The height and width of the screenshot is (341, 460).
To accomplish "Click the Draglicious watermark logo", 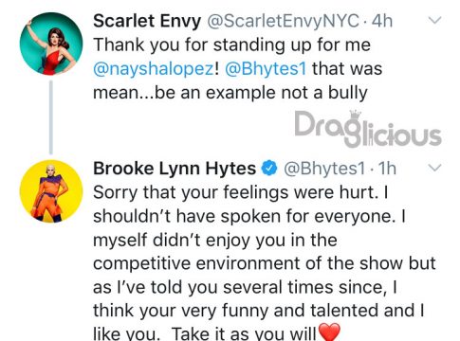I will 368,129.
